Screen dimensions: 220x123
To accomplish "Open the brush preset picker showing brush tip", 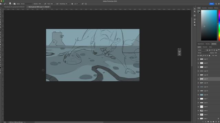I will coord(10,4).
